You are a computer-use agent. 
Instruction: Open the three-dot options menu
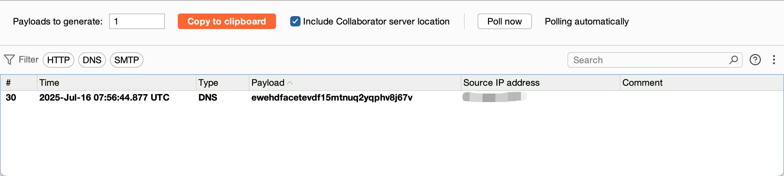[x=774, y=60]
